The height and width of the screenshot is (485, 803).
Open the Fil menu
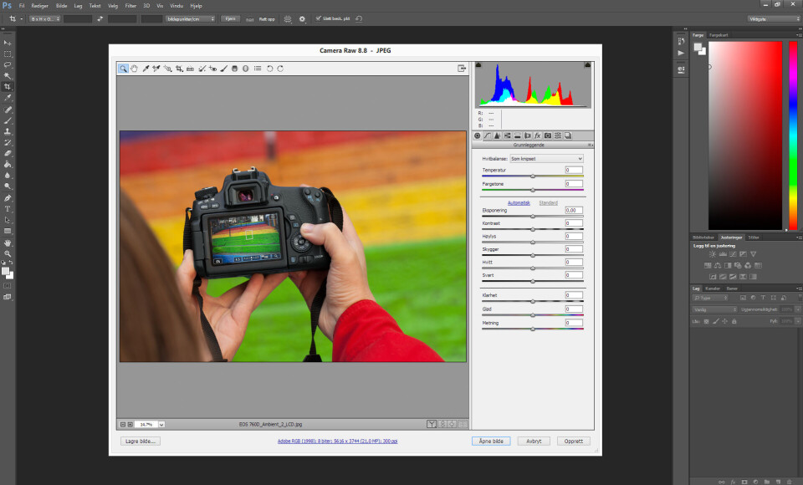(22, 6)
